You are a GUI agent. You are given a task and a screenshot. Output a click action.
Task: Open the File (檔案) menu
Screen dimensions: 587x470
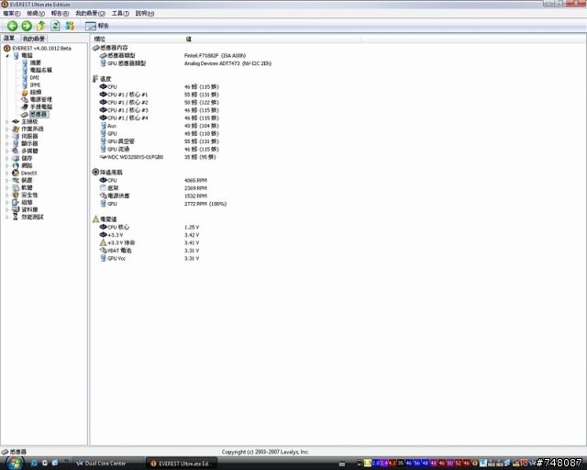coord(12,14)
